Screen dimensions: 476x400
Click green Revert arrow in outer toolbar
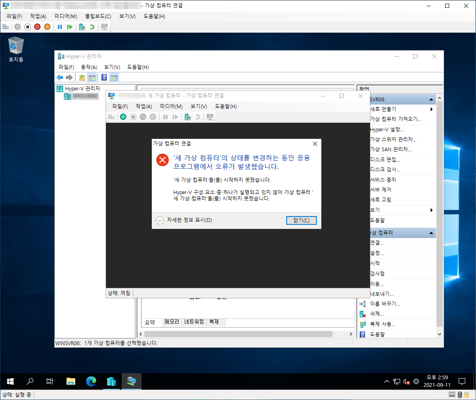92,27
